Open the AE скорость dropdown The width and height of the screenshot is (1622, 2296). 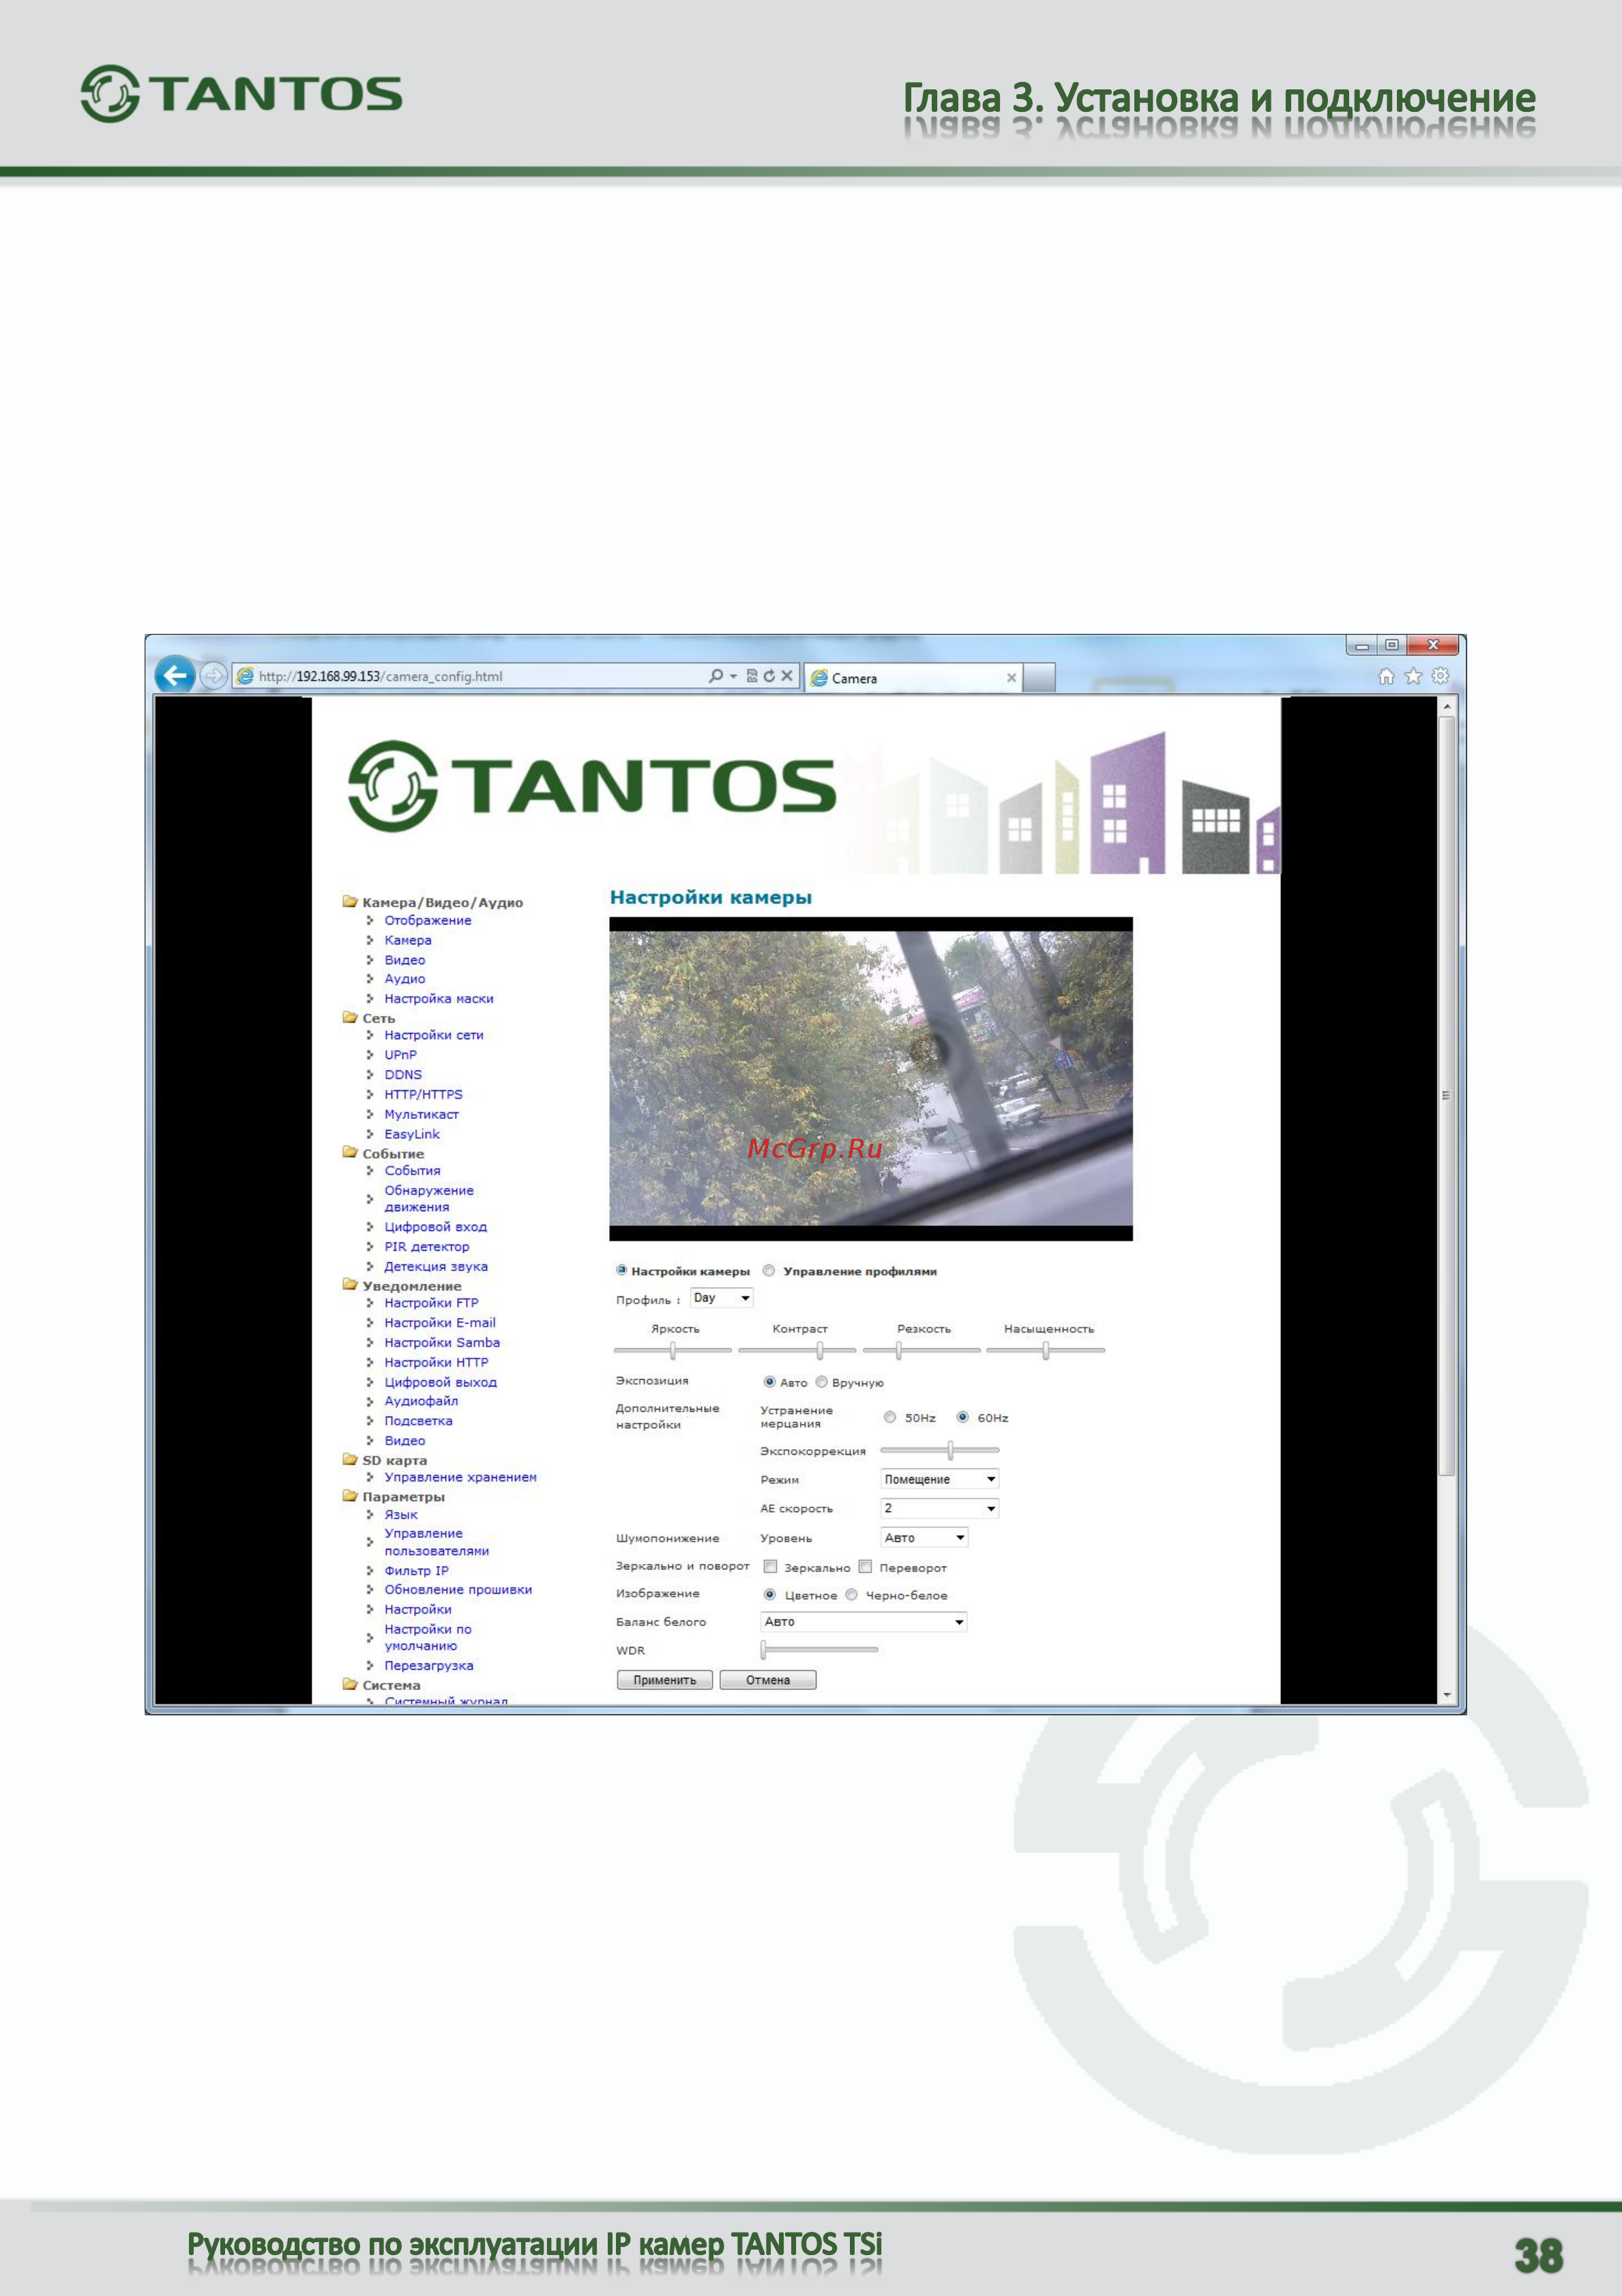939,1508
